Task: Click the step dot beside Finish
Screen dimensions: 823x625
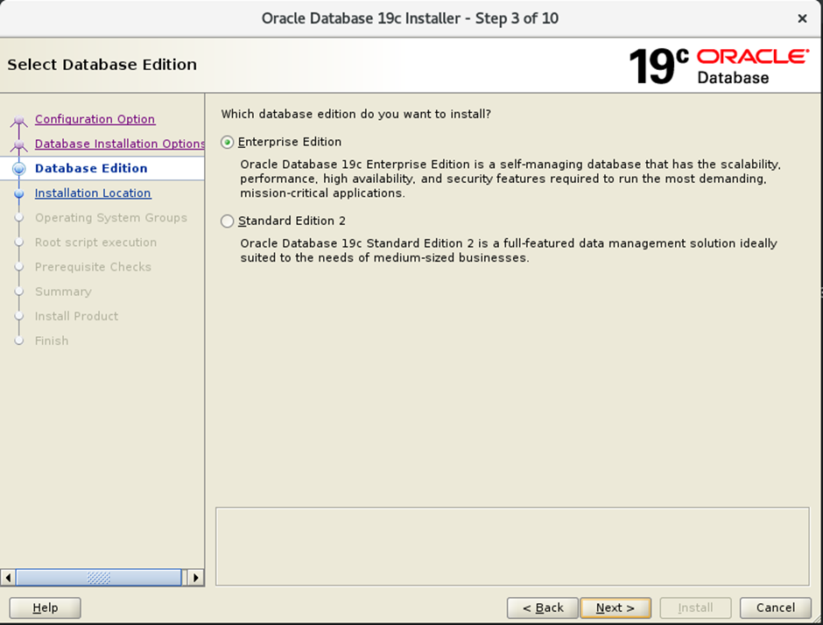Action: point(19,341)
